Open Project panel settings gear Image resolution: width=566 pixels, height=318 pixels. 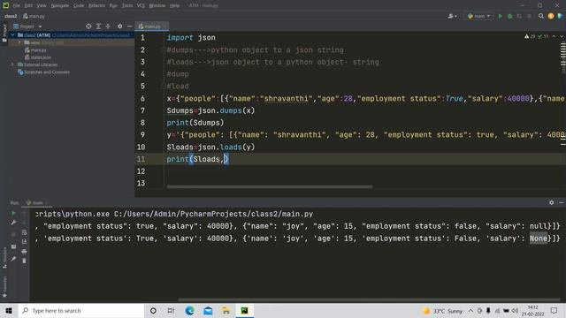120,26
